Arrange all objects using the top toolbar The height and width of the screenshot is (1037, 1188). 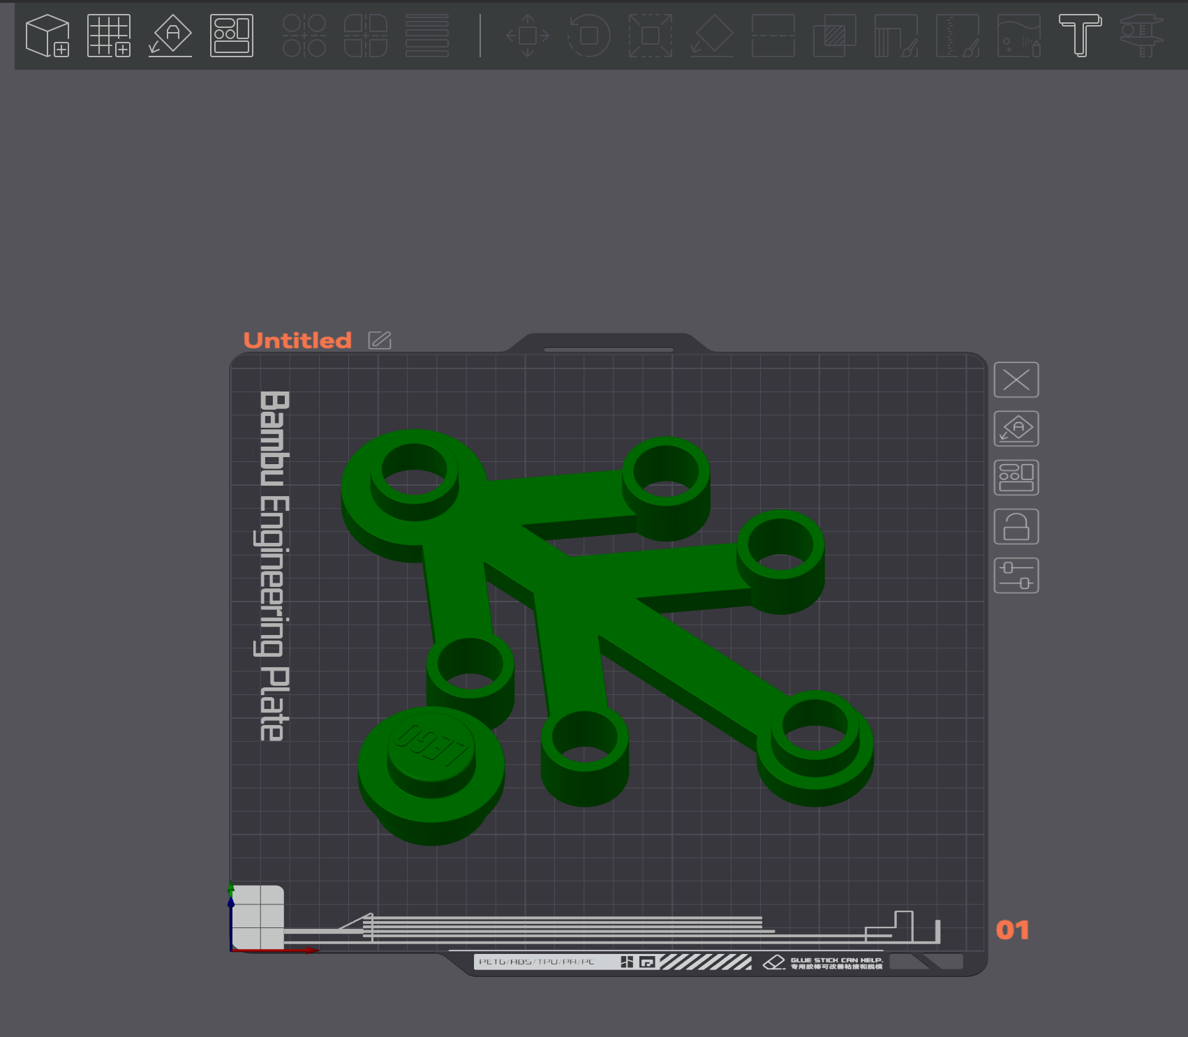tap(232, 36)
